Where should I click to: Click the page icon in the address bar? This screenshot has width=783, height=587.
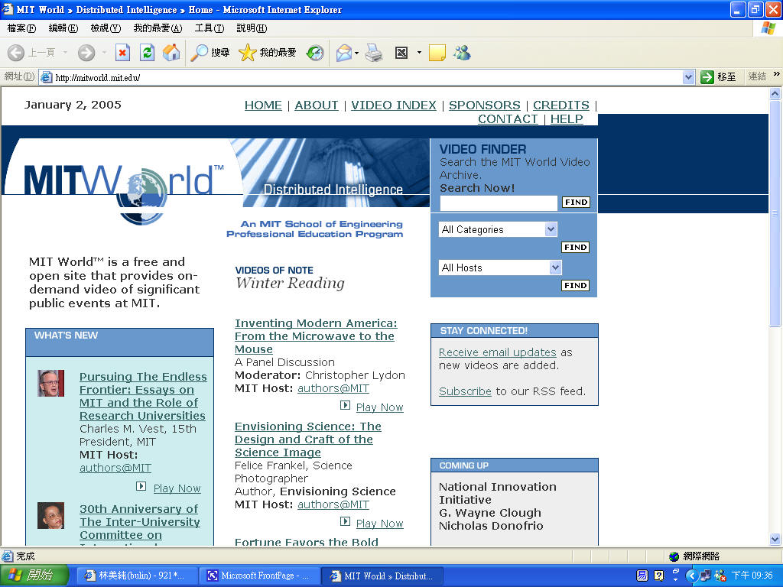46,77
